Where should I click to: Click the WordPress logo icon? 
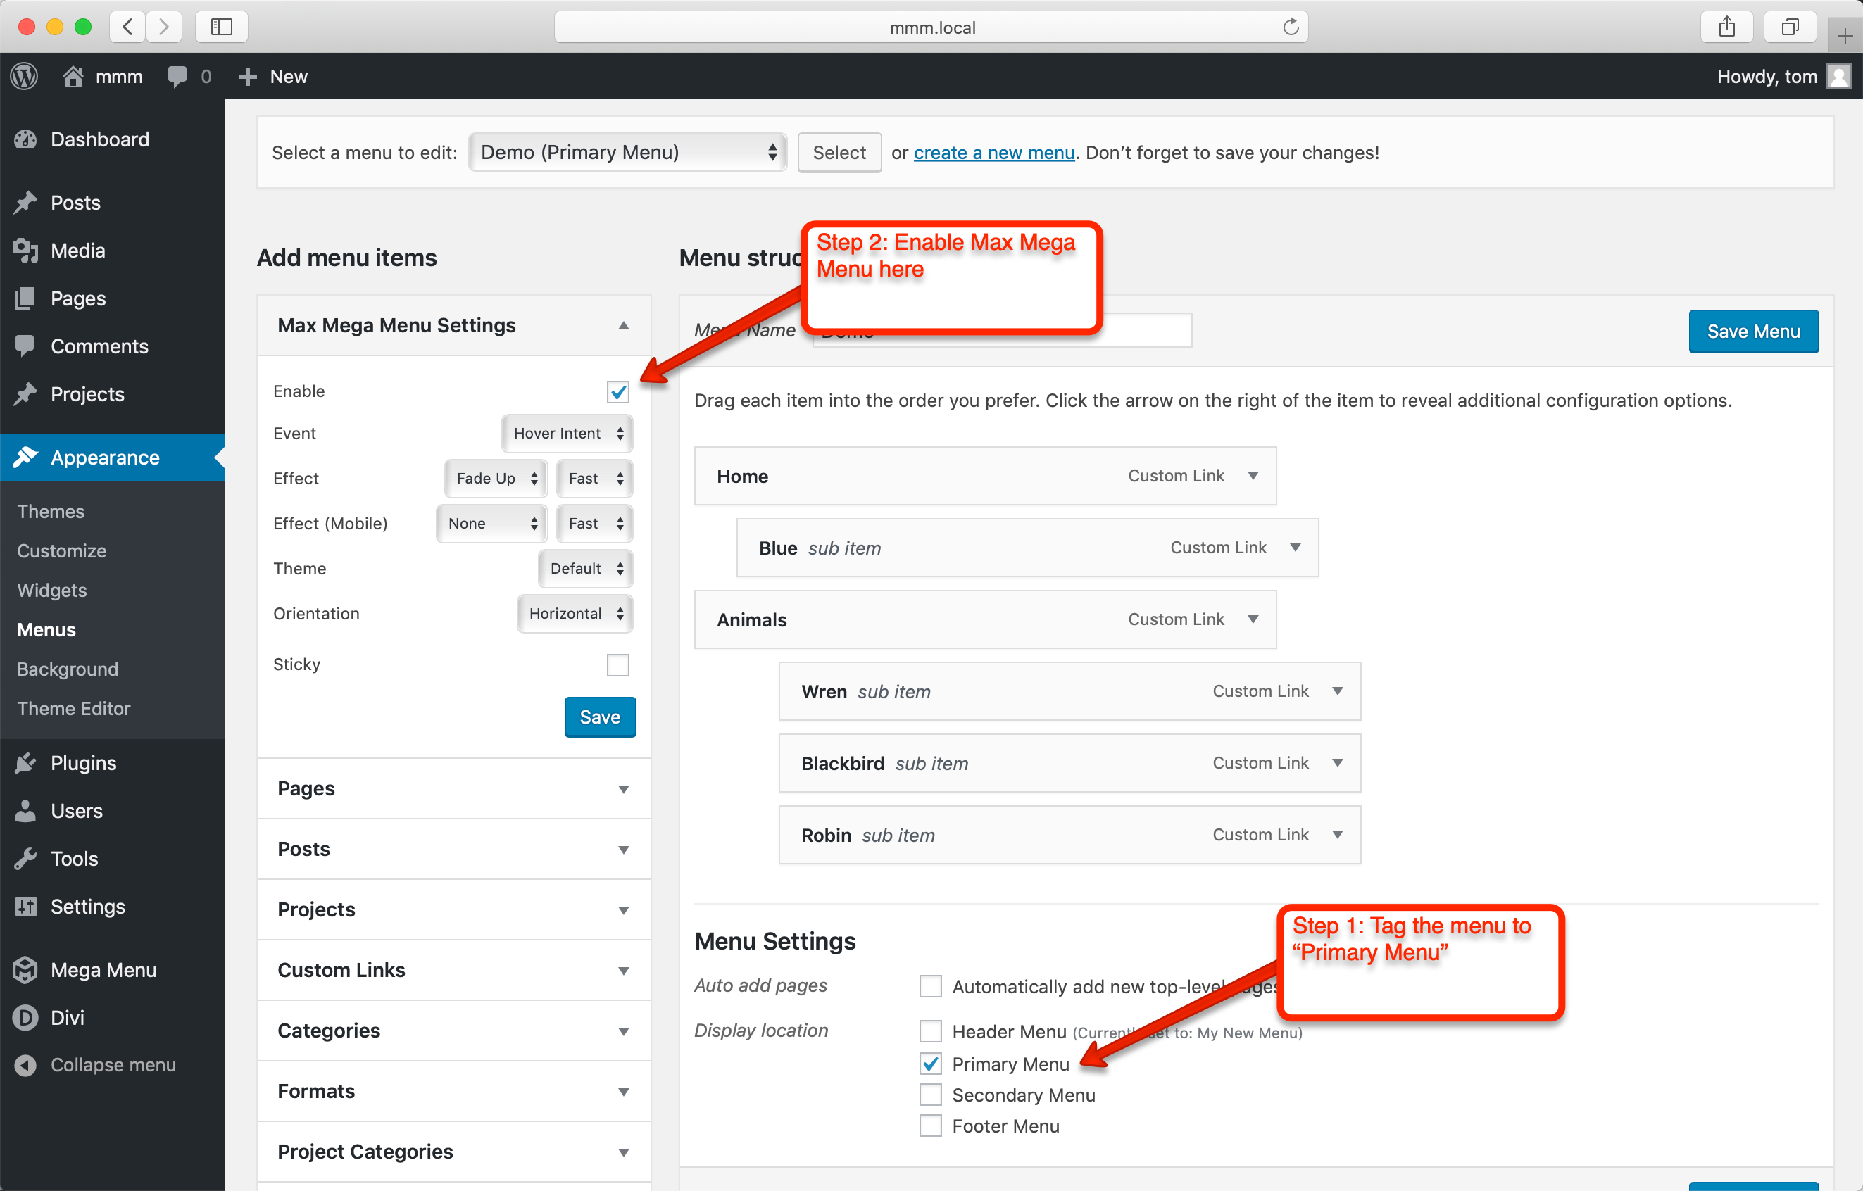pyautogui.click(x=25, y=76)
